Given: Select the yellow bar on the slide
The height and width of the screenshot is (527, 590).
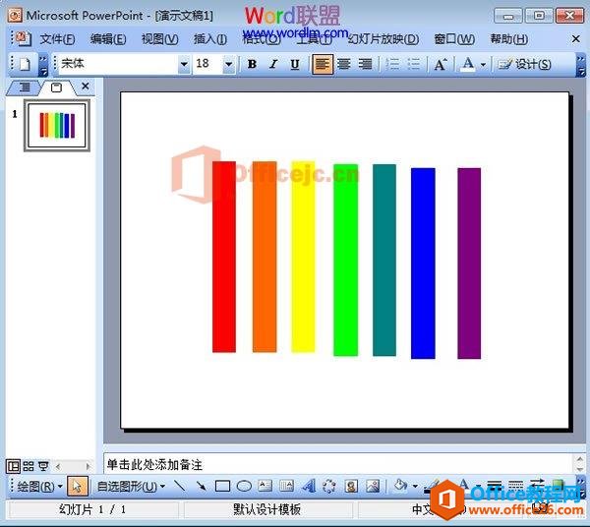Looking at the screenshot, I should pos(303,257).
